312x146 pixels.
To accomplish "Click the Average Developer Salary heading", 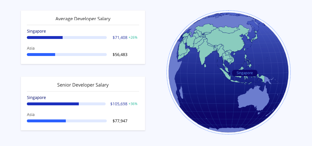I will [x=83, y=19].
